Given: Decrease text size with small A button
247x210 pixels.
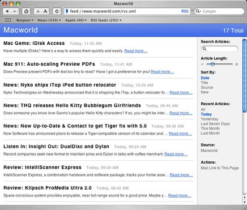Looking at the screenshot, I should (x=38, y=11).
